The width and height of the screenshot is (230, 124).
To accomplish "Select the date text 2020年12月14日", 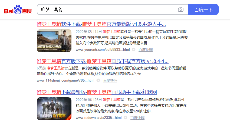I will (88, 32).
